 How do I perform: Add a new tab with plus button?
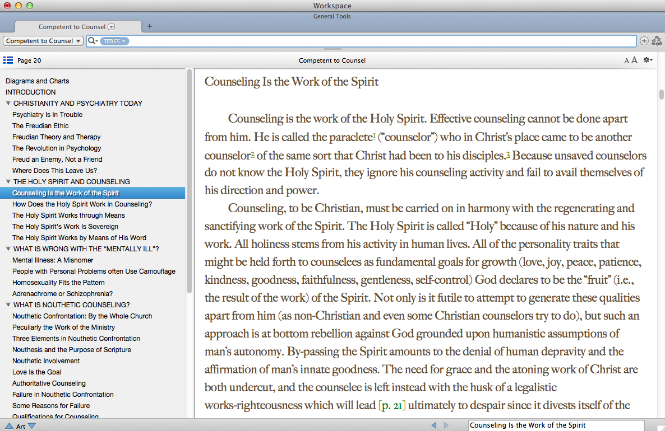tap(149, 26)
